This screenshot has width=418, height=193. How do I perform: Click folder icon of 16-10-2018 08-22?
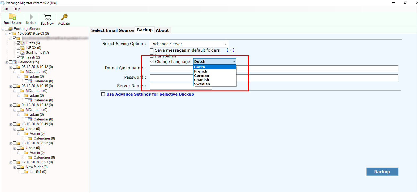[x=19, y=143]
